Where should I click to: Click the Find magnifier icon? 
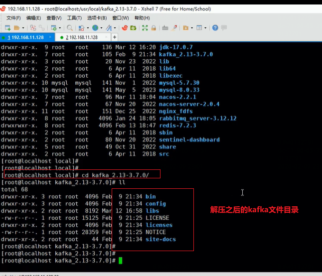(x=70, y=28)
